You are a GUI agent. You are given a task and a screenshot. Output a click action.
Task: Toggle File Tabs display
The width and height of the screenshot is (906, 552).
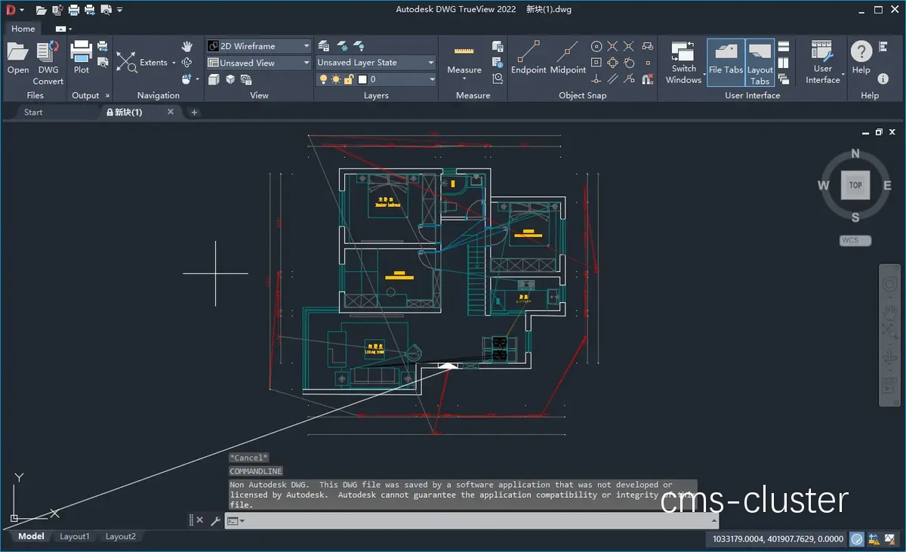coord(726,62)
